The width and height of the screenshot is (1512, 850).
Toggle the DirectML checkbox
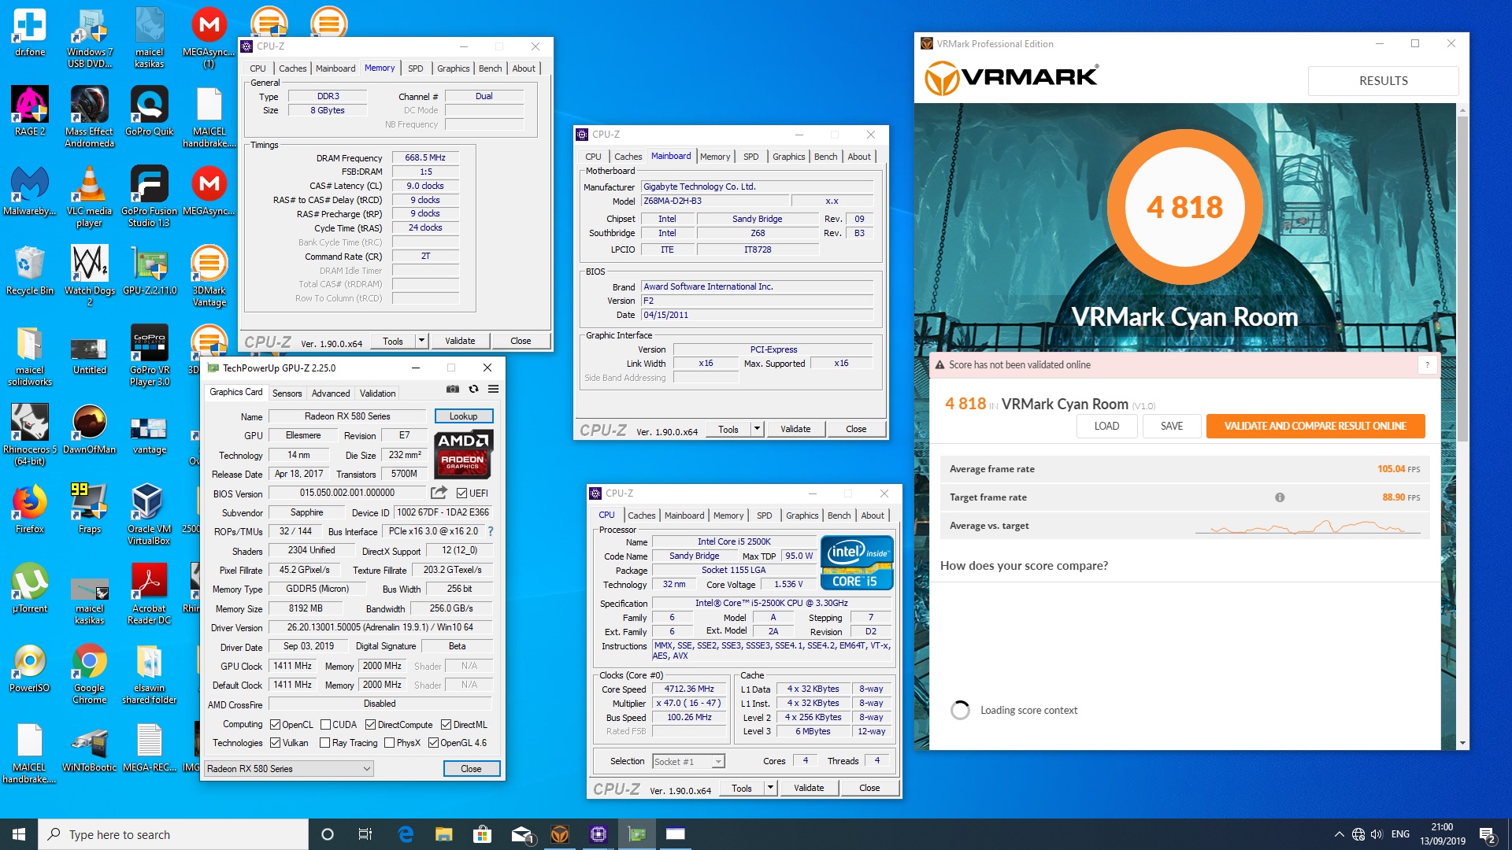coord(446,725)
